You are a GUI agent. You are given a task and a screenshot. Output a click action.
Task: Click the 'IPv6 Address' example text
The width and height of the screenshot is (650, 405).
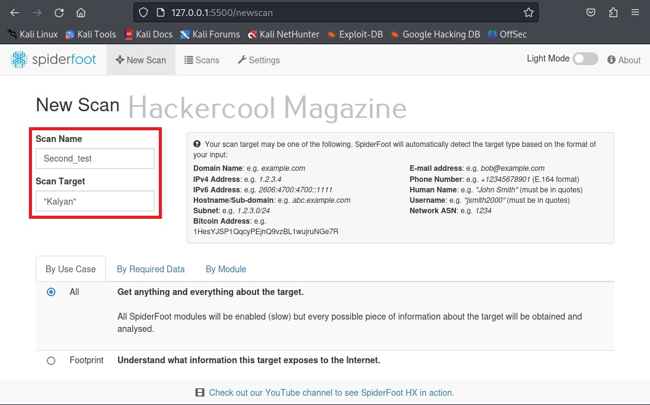[x=263, y=190]
